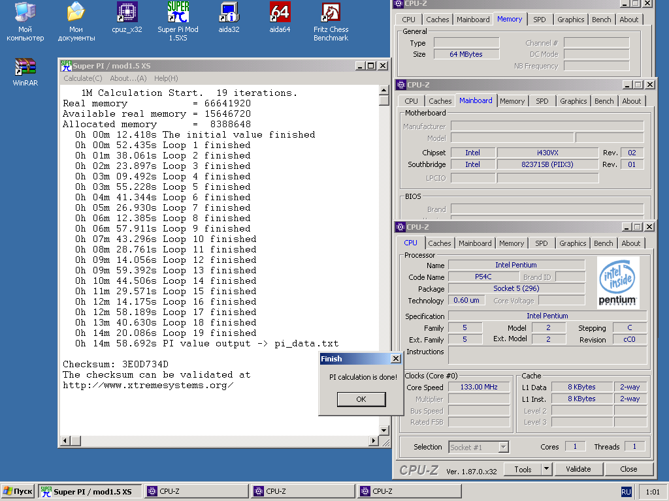Click the Intel Inside Pentium logo

618,282
